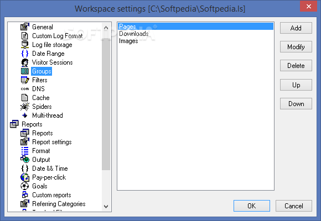
Task: Select Referring Categories item
Action: coord(59,204)
